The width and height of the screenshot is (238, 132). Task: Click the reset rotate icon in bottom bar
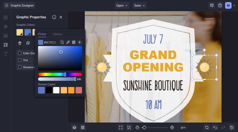pos(207,128)
